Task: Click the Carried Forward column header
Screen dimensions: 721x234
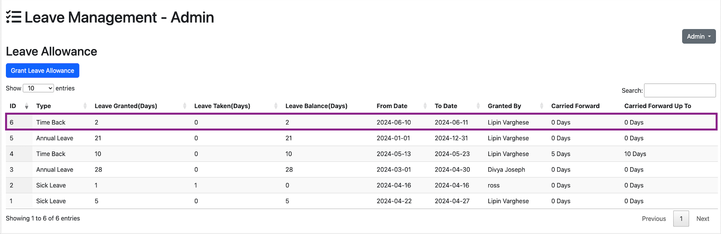Action: [x=575, y=106]
